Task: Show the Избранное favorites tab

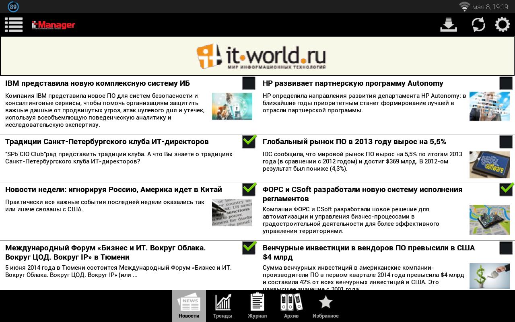Action: (x=325, y=306)
